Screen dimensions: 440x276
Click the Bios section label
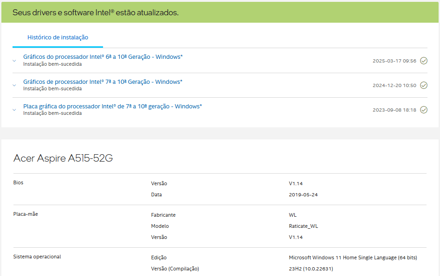coord(18,182)
